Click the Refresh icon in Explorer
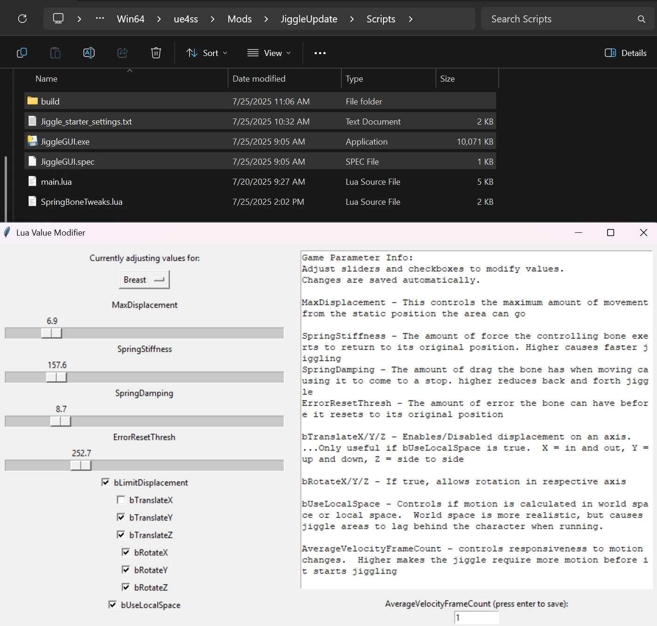This screenshot has width=657, height=626. pyautogui.click(x=22, y=19)
